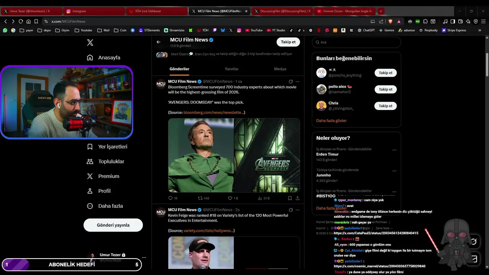Screen dimensions: 489x275
Task: Repost the Avengers Doomsday post
Action: (203, 198)
